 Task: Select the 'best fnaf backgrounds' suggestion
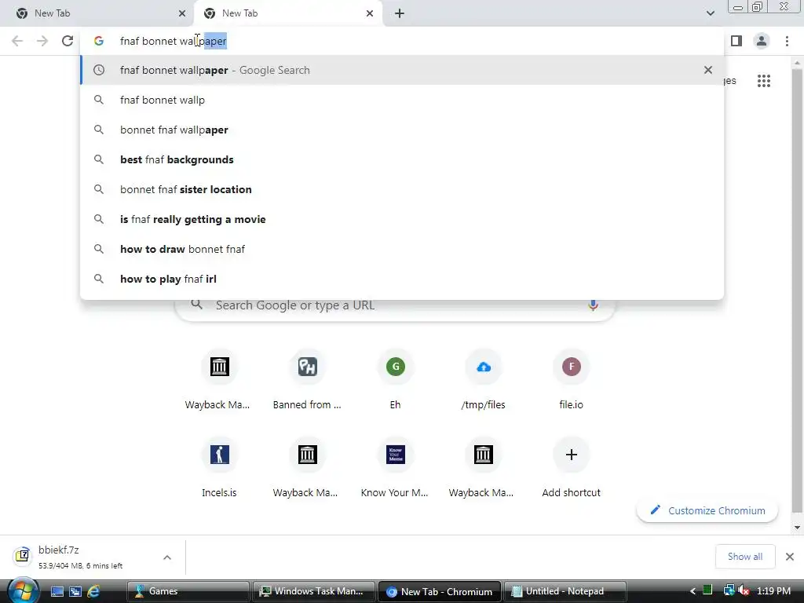coord(402,159)
